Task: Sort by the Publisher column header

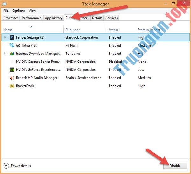Action: [x=73, y=30]
